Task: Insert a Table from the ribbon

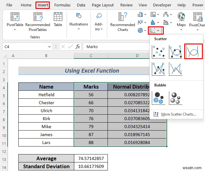Action: [58, 19]
